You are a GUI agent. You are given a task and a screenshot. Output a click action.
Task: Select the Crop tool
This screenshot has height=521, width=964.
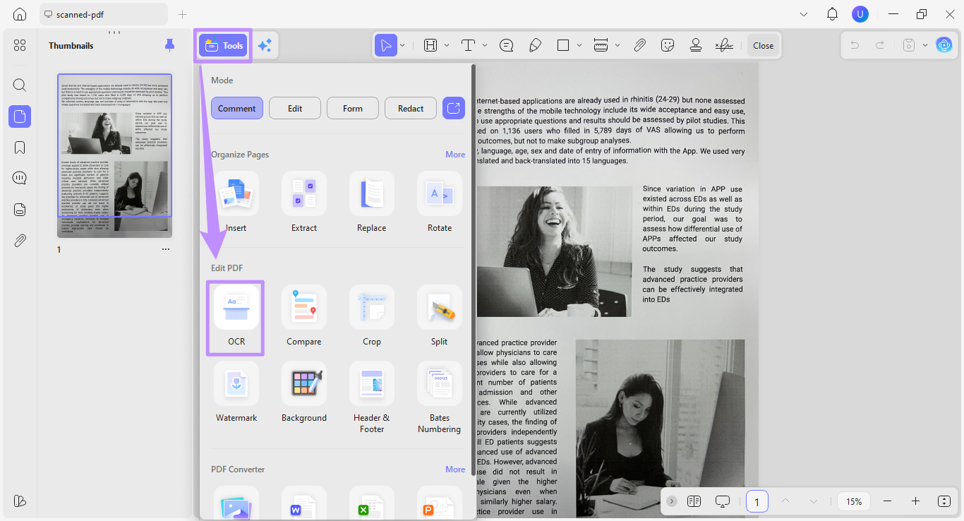coord(372,317)
